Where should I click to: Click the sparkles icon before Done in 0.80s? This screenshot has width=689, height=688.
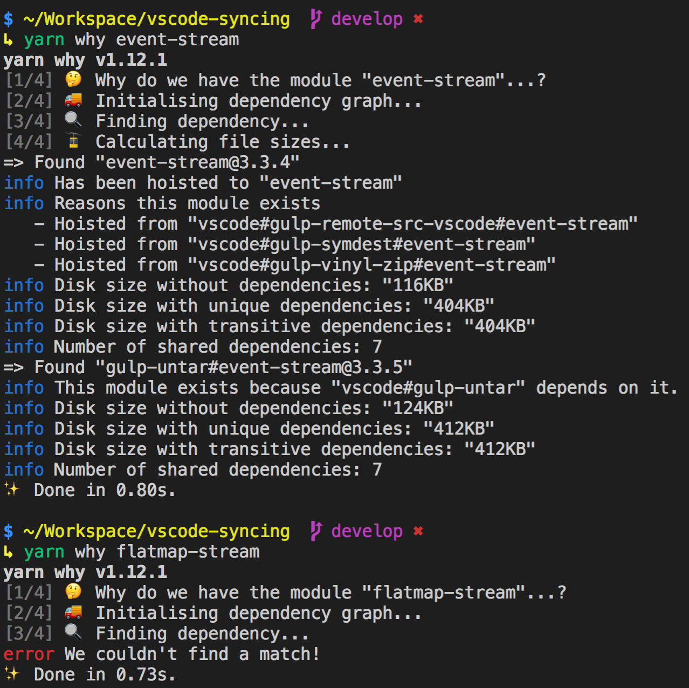(12, 490)
